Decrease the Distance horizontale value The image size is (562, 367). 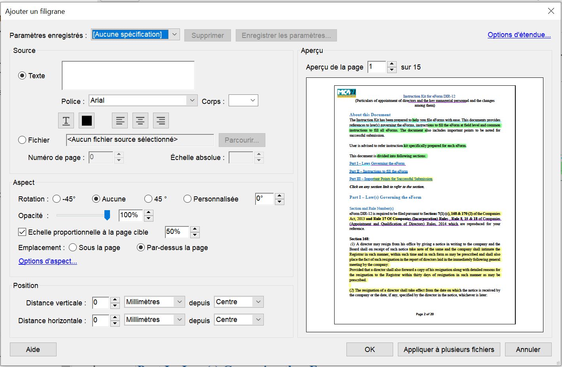pyautogui.click(x=115, y=323)
